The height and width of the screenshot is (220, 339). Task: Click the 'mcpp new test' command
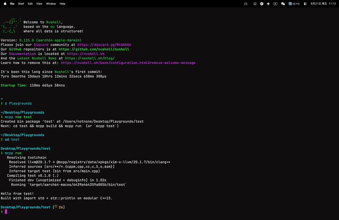(x=18, y=117)
